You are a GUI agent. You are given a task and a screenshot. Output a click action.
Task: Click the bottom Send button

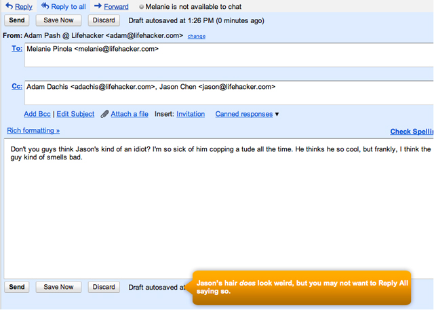(x=17, y=287)
